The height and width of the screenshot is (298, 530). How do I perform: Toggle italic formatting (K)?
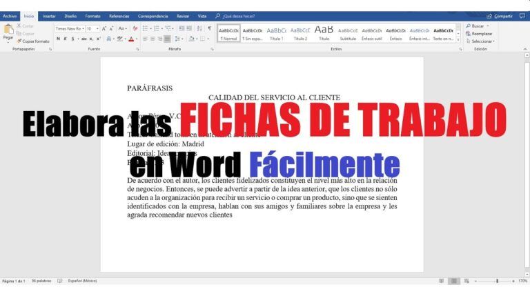(66, 39)
